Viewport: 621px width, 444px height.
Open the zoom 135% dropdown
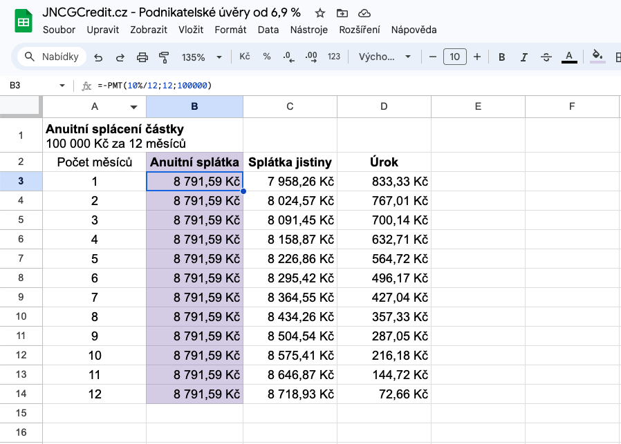(x=202, y=57)
